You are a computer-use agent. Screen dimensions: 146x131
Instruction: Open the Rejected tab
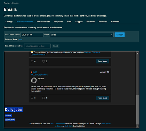point(115,22)
